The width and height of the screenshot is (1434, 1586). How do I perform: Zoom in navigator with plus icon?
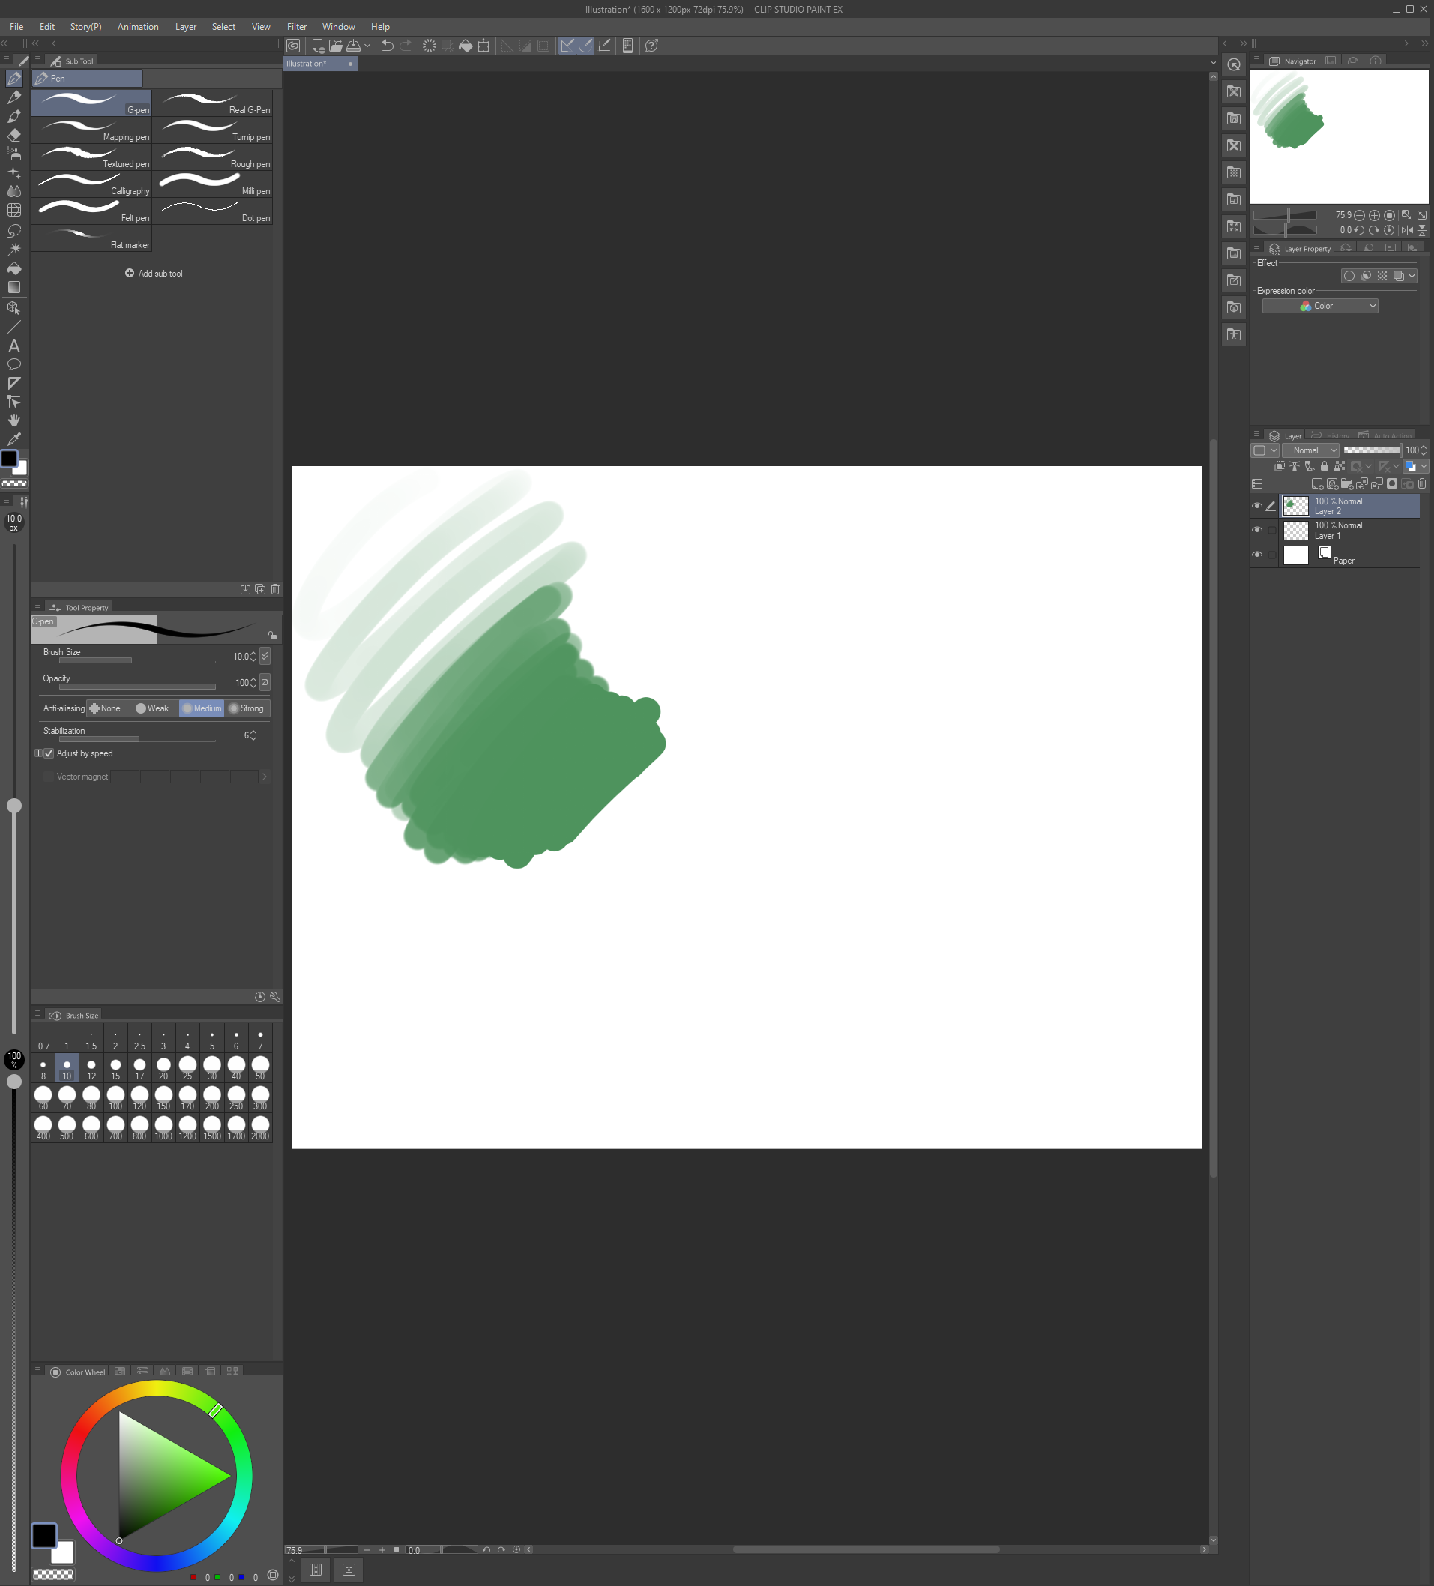click(1374, 215)
